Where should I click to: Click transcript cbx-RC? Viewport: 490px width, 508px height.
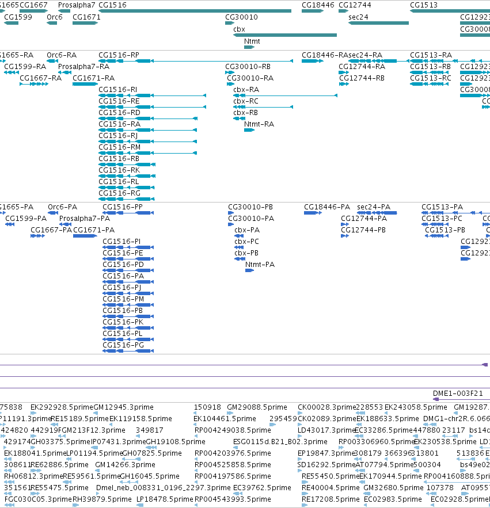tap(246, 101)
